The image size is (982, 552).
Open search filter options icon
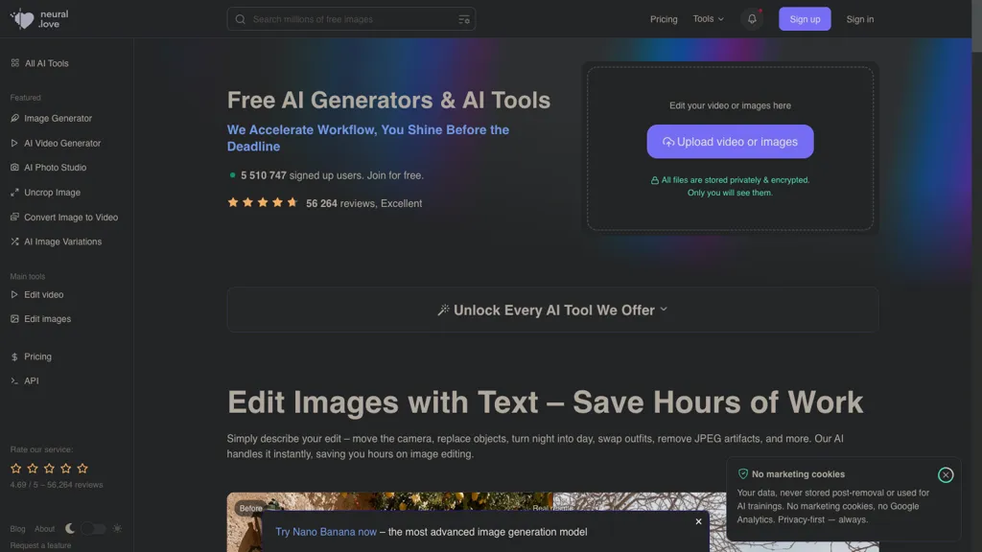pyautogui.click(x=463, y=19)
